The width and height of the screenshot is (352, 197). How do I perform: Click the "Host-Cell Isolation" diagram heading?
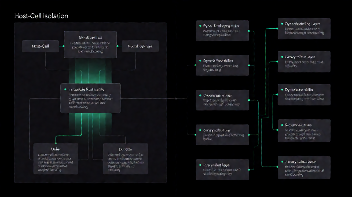point(41,16)
